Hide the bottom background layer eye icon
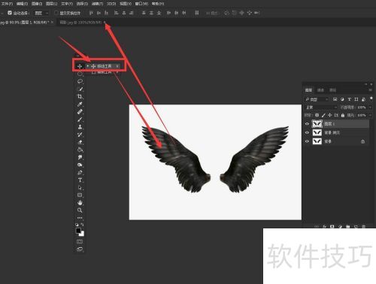 tap(307, 141)
